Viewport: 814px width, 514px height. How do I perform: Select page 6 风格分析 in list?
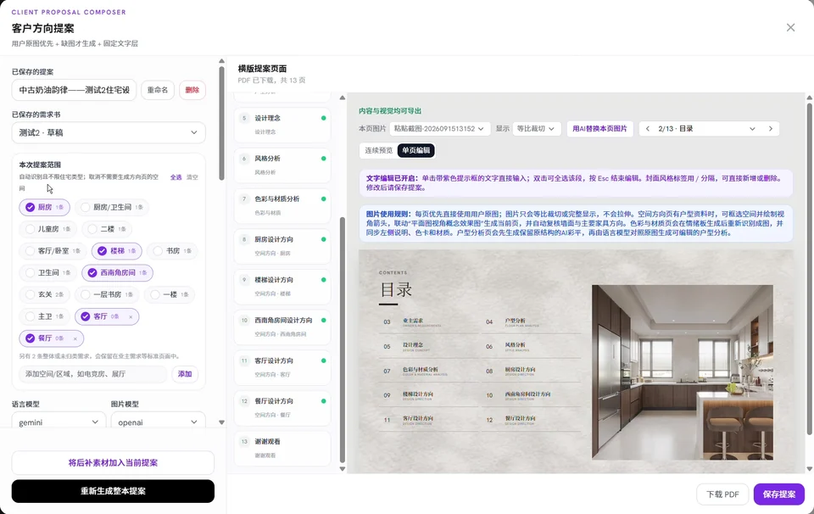click(282, 165)
